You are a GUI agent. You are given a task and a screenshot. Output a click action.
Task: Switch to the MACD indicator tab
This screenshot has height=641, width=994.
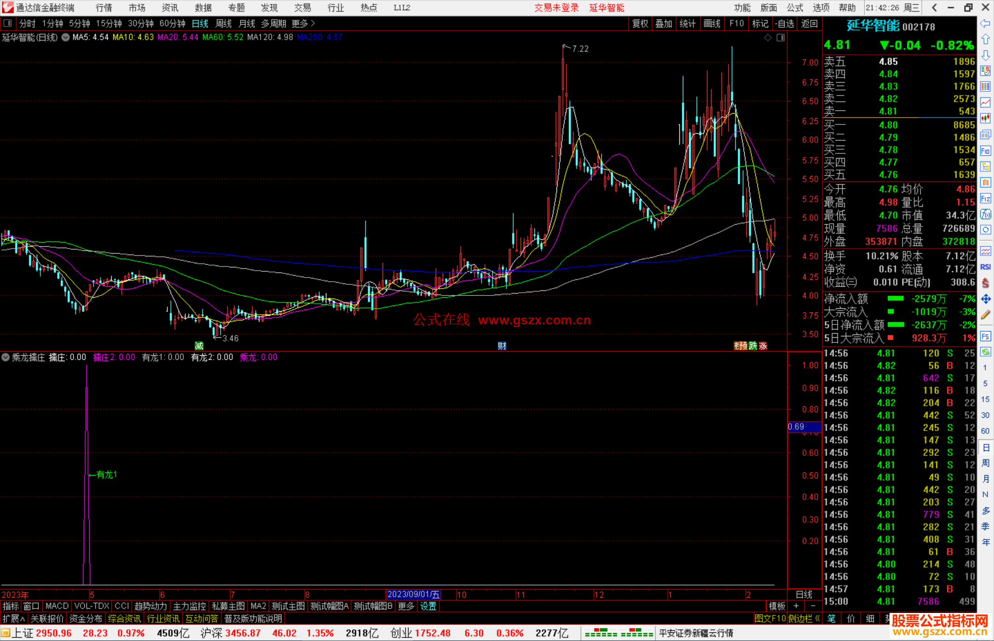[57, 606]
